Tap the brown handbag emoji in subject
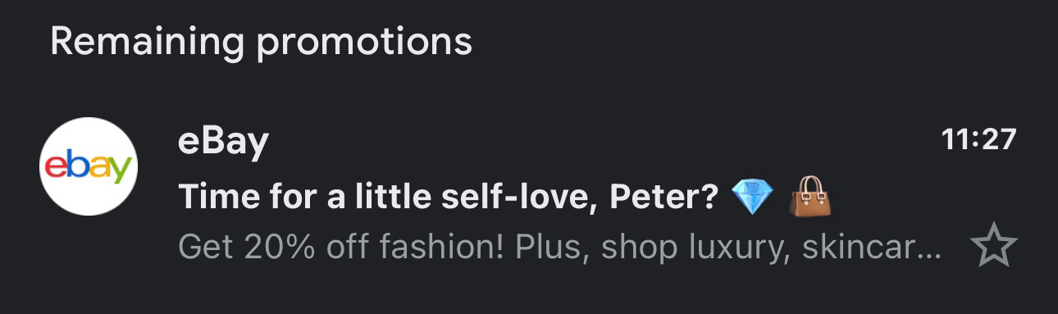This screenshot has height=314, width=1058. [809, 198]
